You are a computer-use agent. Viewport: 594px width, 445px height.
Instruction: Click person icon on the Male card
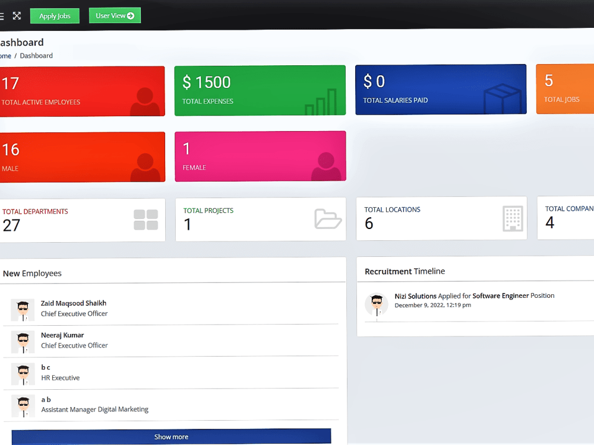145,167
